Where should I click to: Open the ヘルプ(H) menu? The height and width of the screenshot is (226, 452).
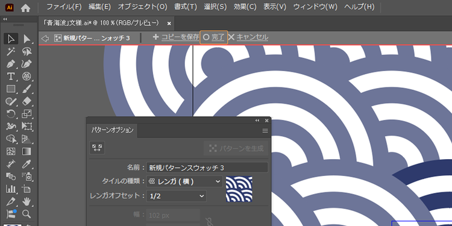[x=359, y=7]
